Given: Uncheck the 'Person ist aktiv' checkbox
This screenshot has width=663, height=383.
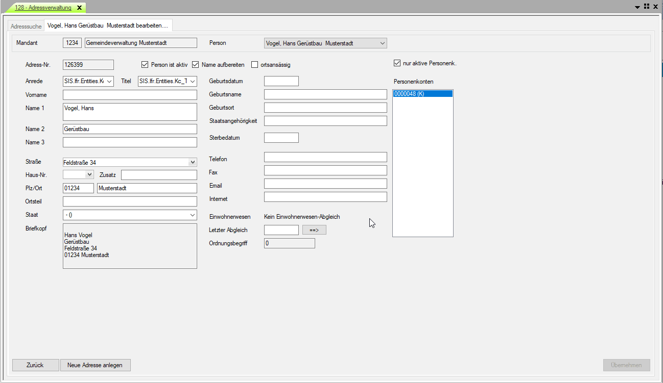Looking at the screenshot, I should click(145, 65).
